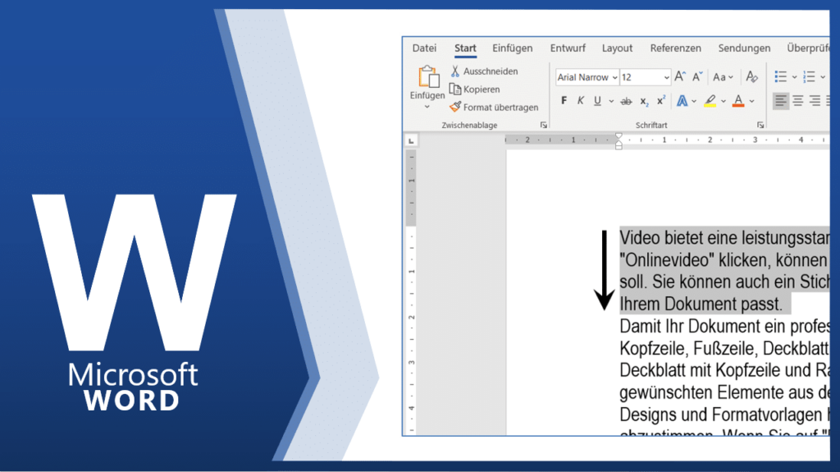The height and width of the screenshot is (472, 840).
Task: Toggle italic formatting (K)
Action: click(581, 101)
